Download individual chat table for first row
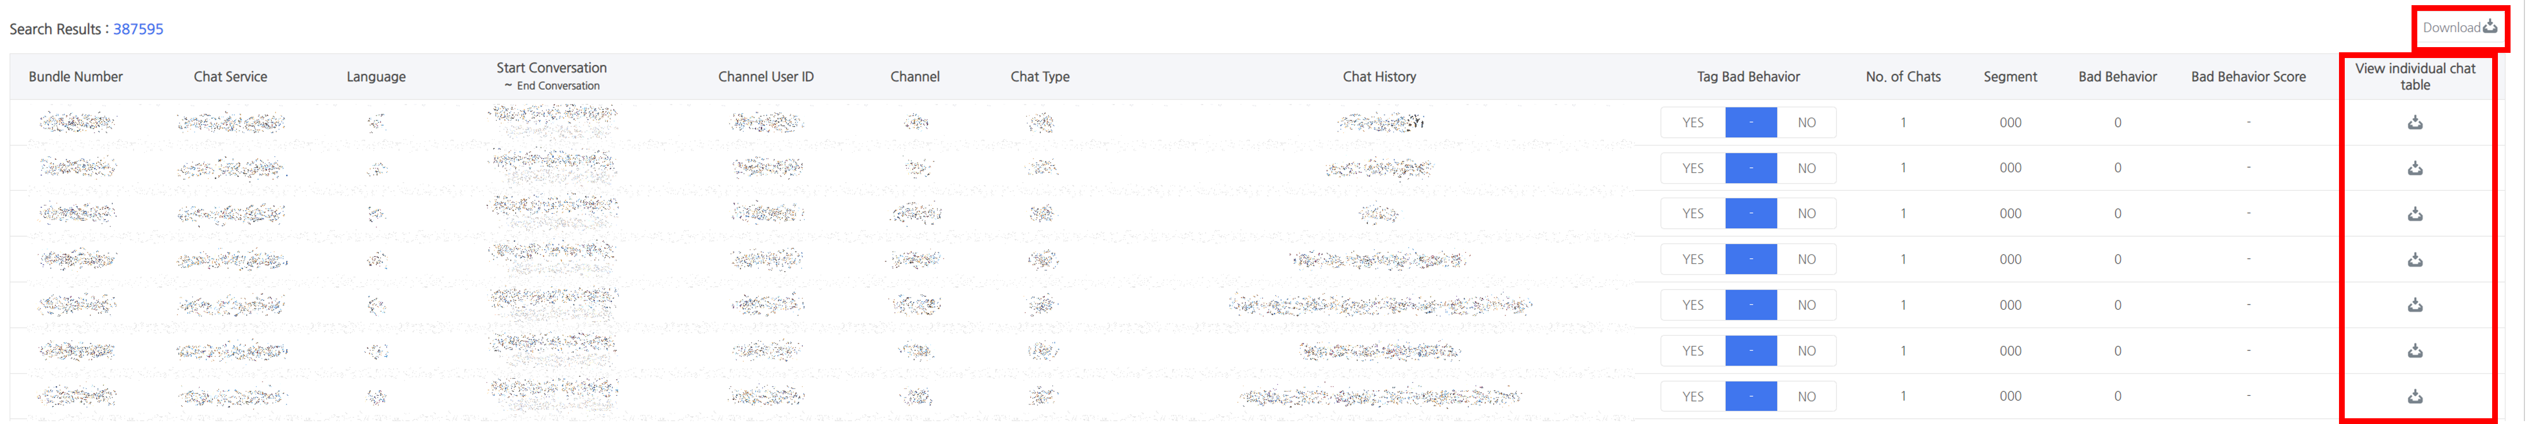This screenshot has height=424, width=2533. tap(2414, 123)
